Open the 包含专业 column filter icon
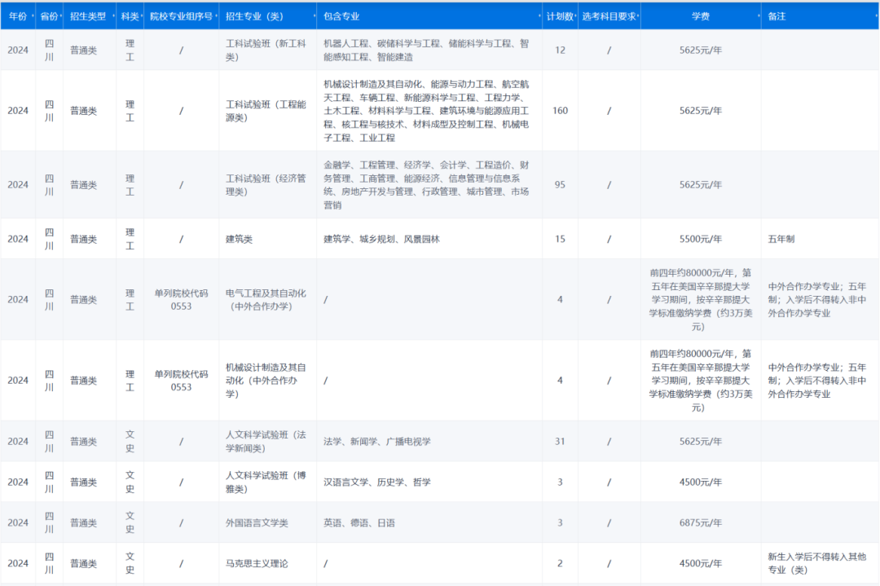This screenshot has height=586, width=880. [x=539, y=15]
